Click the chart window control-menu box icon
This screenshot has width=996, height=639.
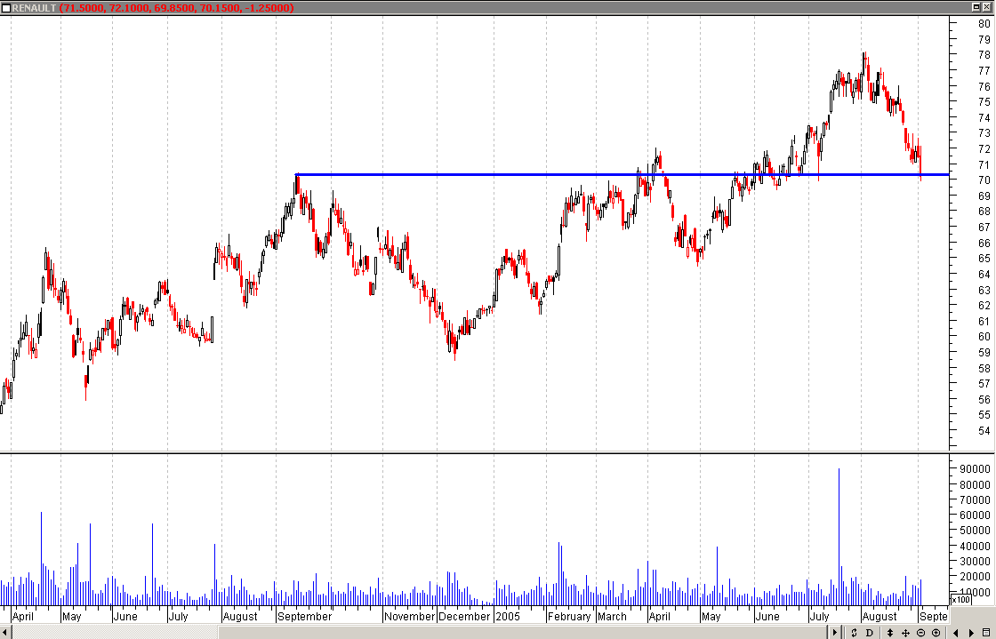pyautogui.click(x=5, y=8)
